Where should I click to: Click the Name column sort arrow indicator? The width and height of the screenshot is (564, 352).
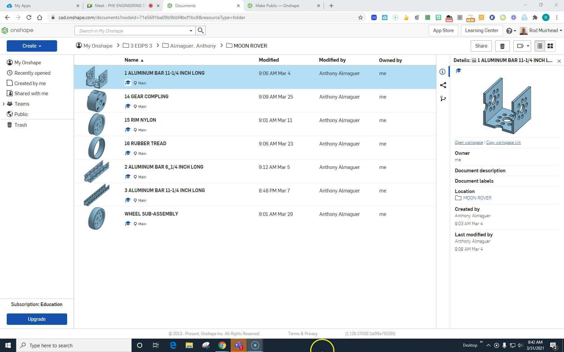point(142,60)
